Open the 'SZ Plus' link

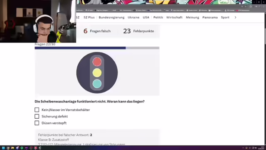[89, 17]
